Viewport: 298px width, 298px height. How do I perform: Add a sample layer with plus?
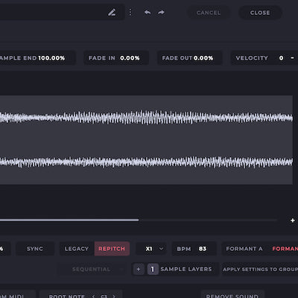139,269
